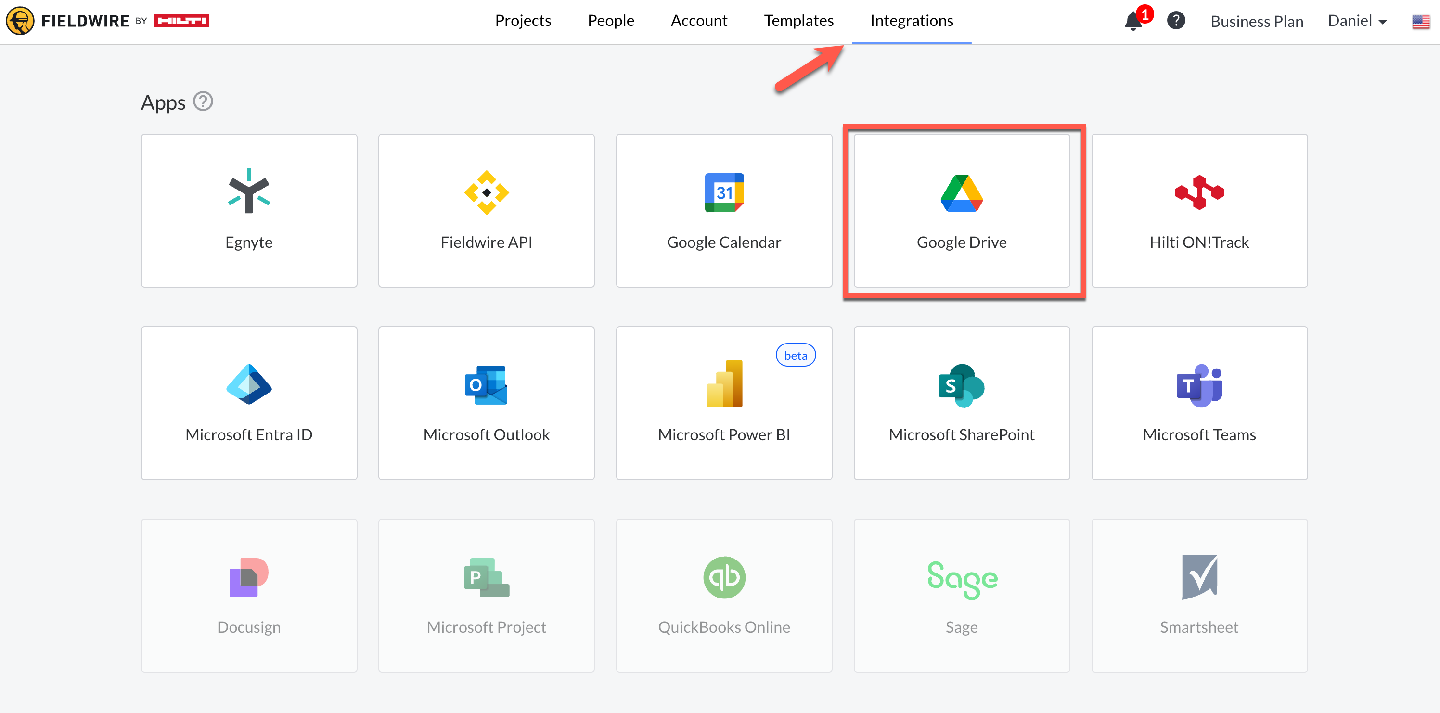This screenshot has height=713, width=1440.
Task: Click the help question mark in header
Action: (1176, 21)
